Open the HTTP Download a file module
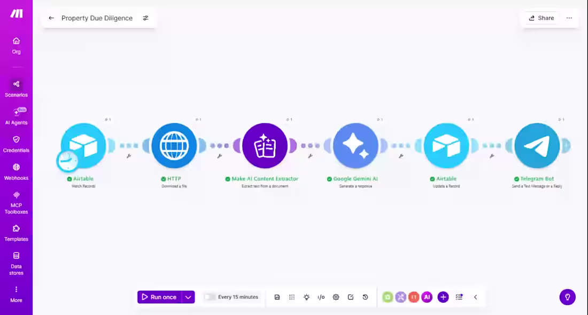 pos(174,145)
